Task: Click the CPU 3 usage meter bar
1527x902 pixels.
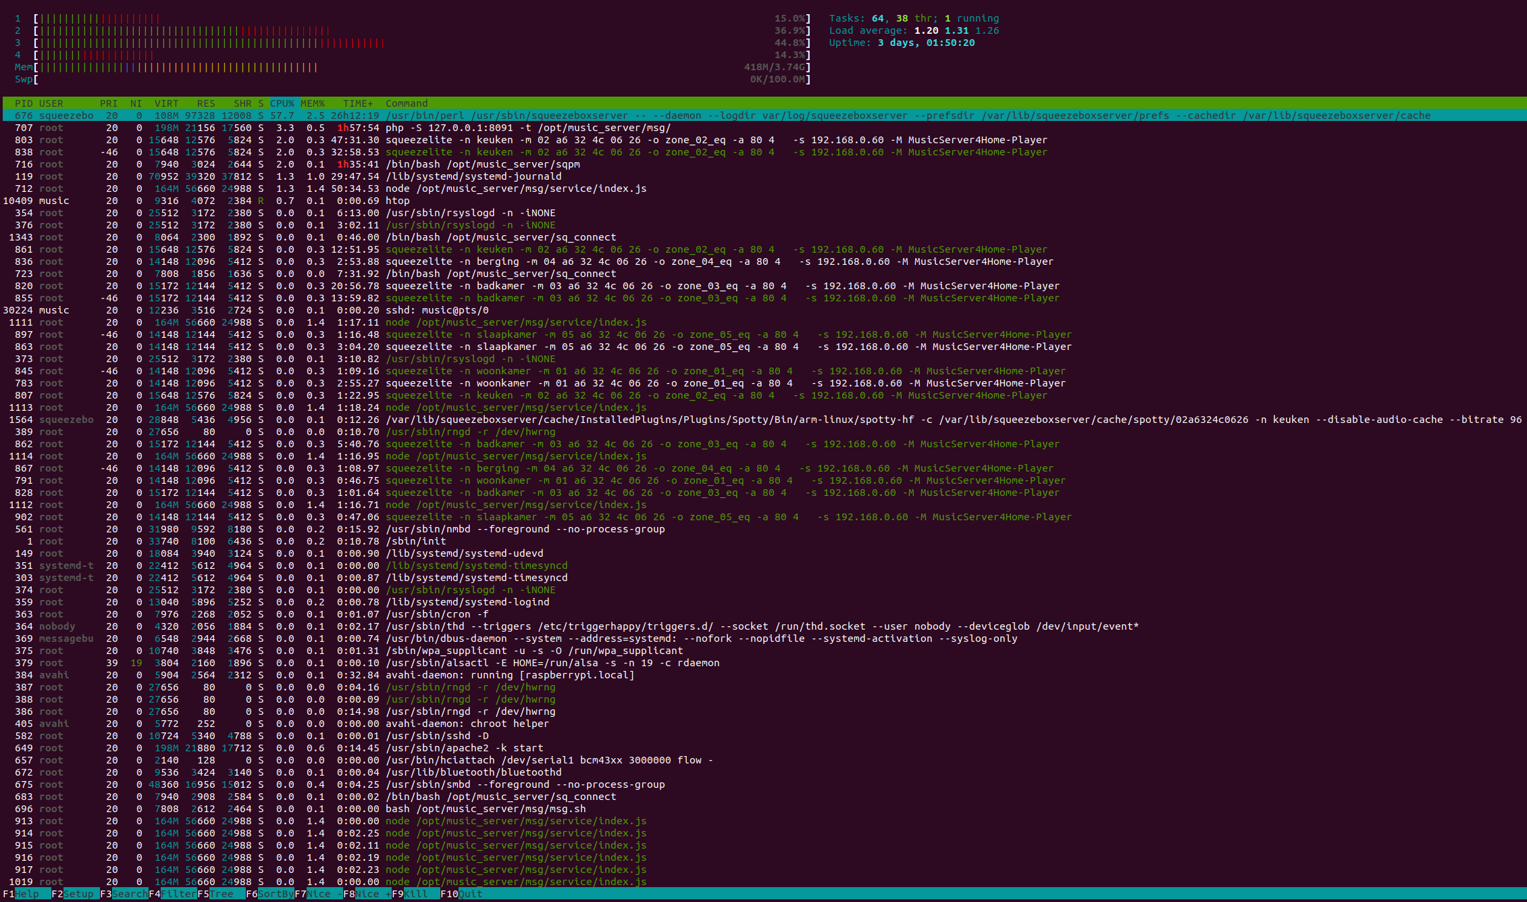Action: (209, 43)
